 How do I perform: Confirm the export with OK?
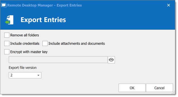point(132,88)
